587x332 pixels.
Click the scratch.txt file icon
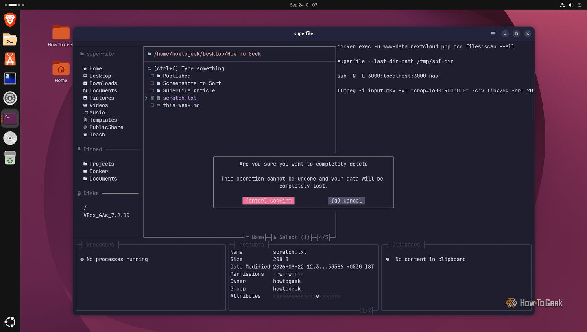coord(159,98)
